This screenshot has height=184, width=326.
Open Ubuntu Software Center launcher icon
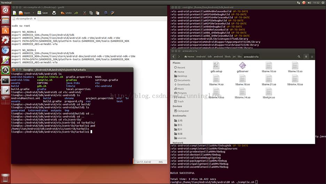pos(6,30)
